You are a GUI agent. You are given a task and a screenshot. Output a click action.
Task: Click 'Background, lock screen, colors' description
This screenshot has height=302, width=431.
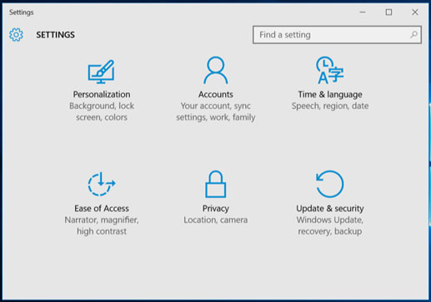[x=102, y=111]
